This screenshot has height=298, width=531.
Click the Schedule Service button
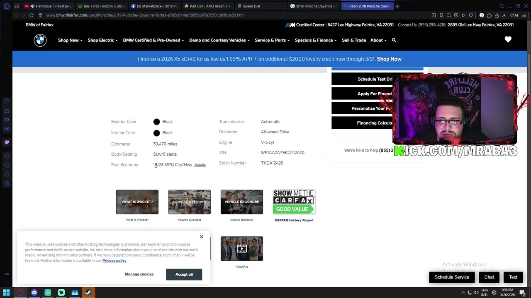click(x=452, y=277)
